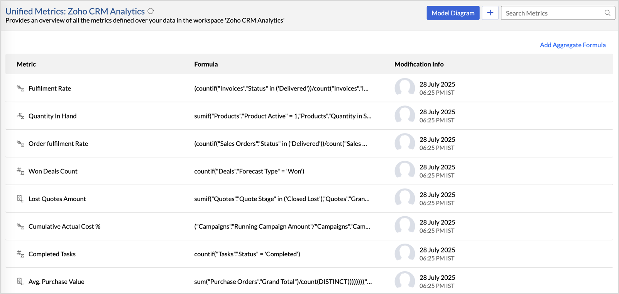Click the Fulfilment Rate percentage metric icon
Screen dimensions: 619x294
[x=20, y=89]
